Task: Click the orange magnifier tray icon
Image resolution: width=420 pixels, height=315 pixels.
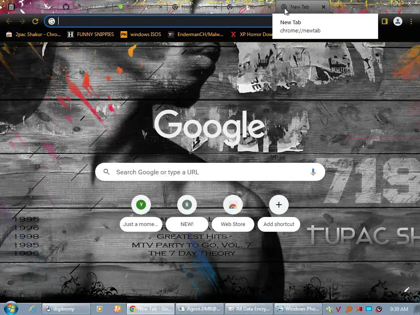Action: (x=349, y=309)
